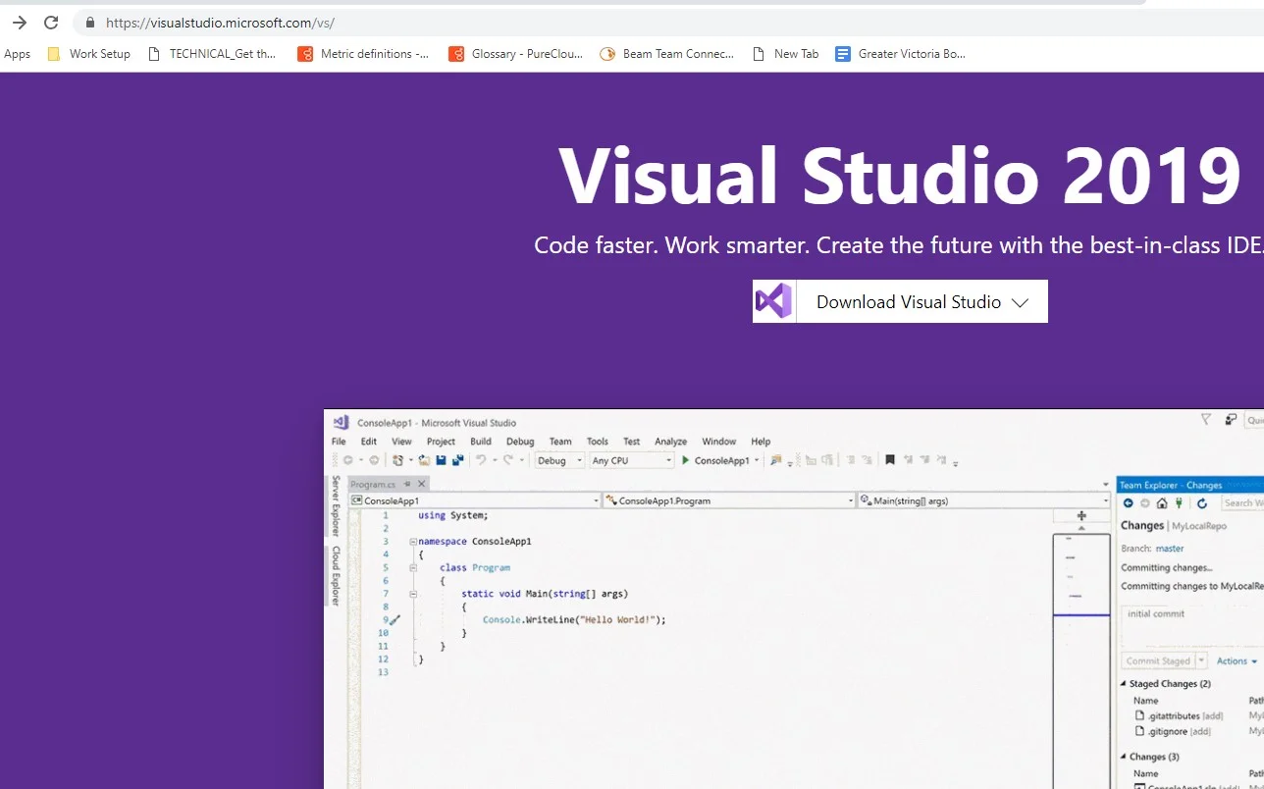Screen dimensions: 1264x789
Task: Open the Debug menu in Visual Studio
Action: click(520, 442)
